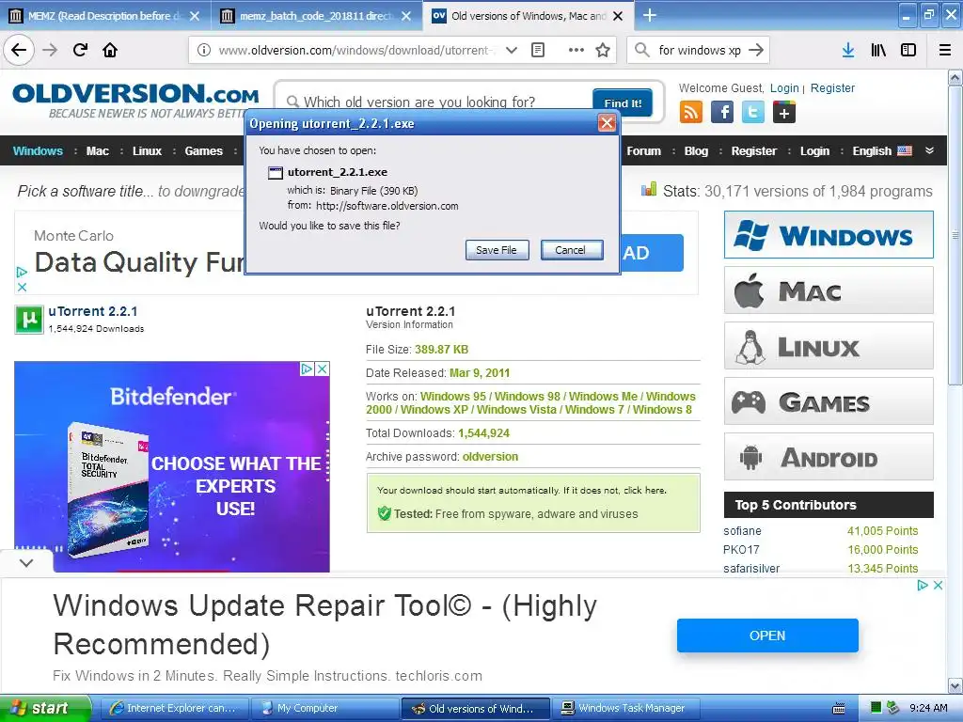Open OldVersion Facebook page icon
Image resolution: width=963 pixels, height=722 pixels.
[x=722, y=113]
